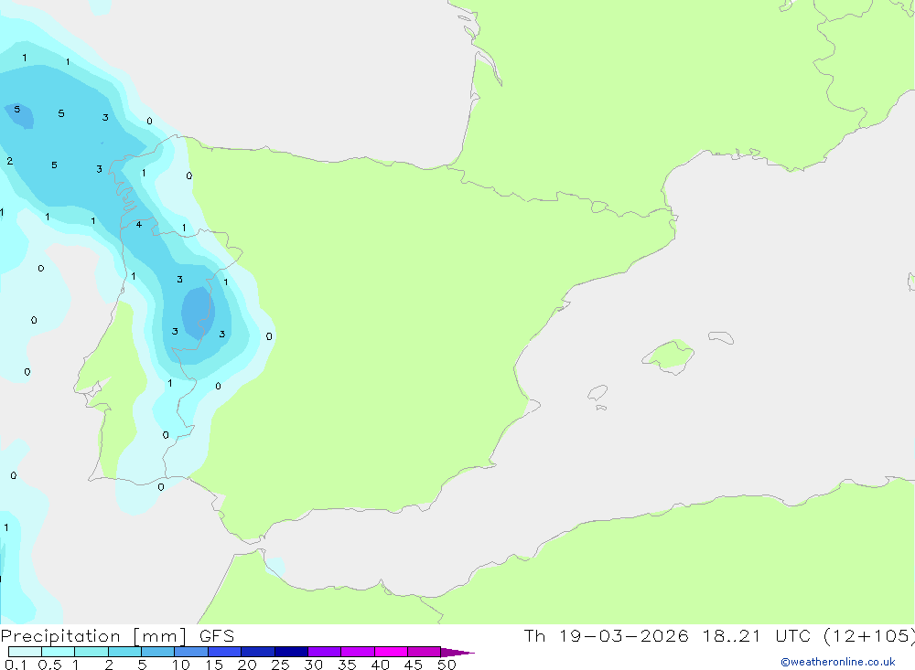Click the 20–25 mm dark blue swatch
Screen dimensions: 915x670
click(257, 652)
